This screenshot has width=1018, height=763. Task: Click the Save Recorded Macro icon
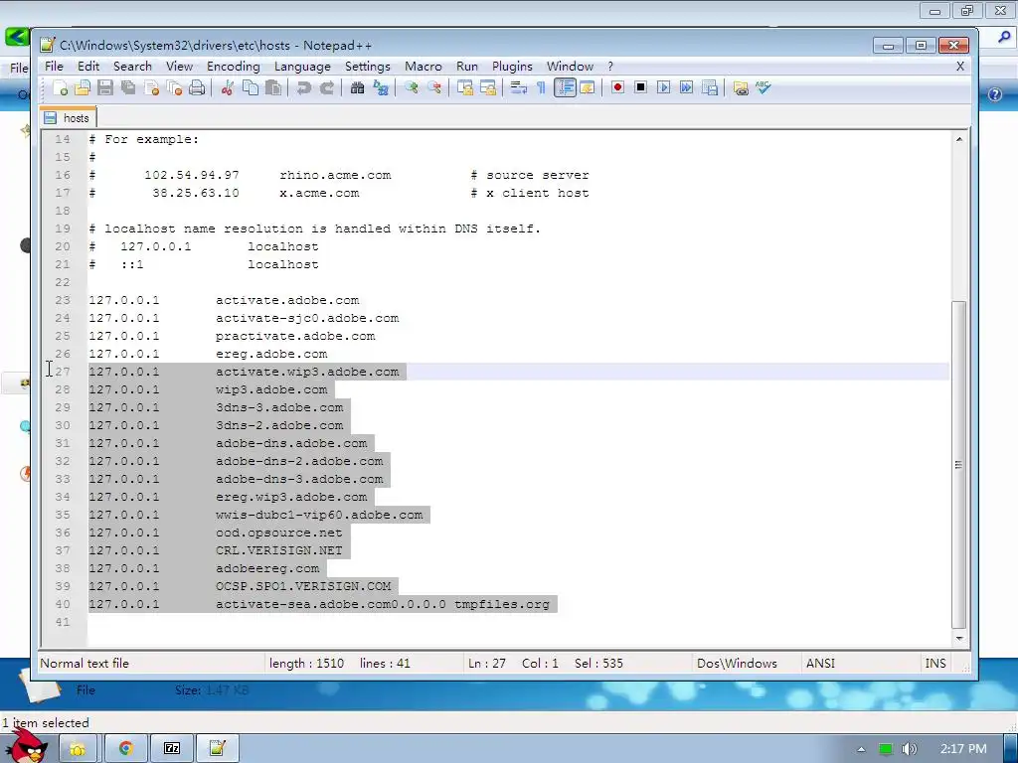click(x=710, y=87)
